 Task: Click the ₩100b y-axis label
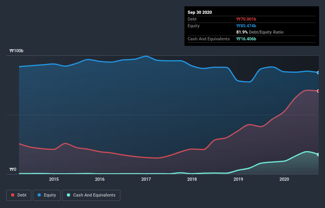coord(16,51)
